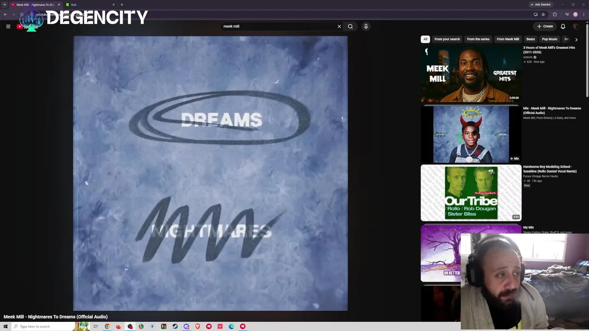Open the tab search dropdown arrow

pos(5,5)
